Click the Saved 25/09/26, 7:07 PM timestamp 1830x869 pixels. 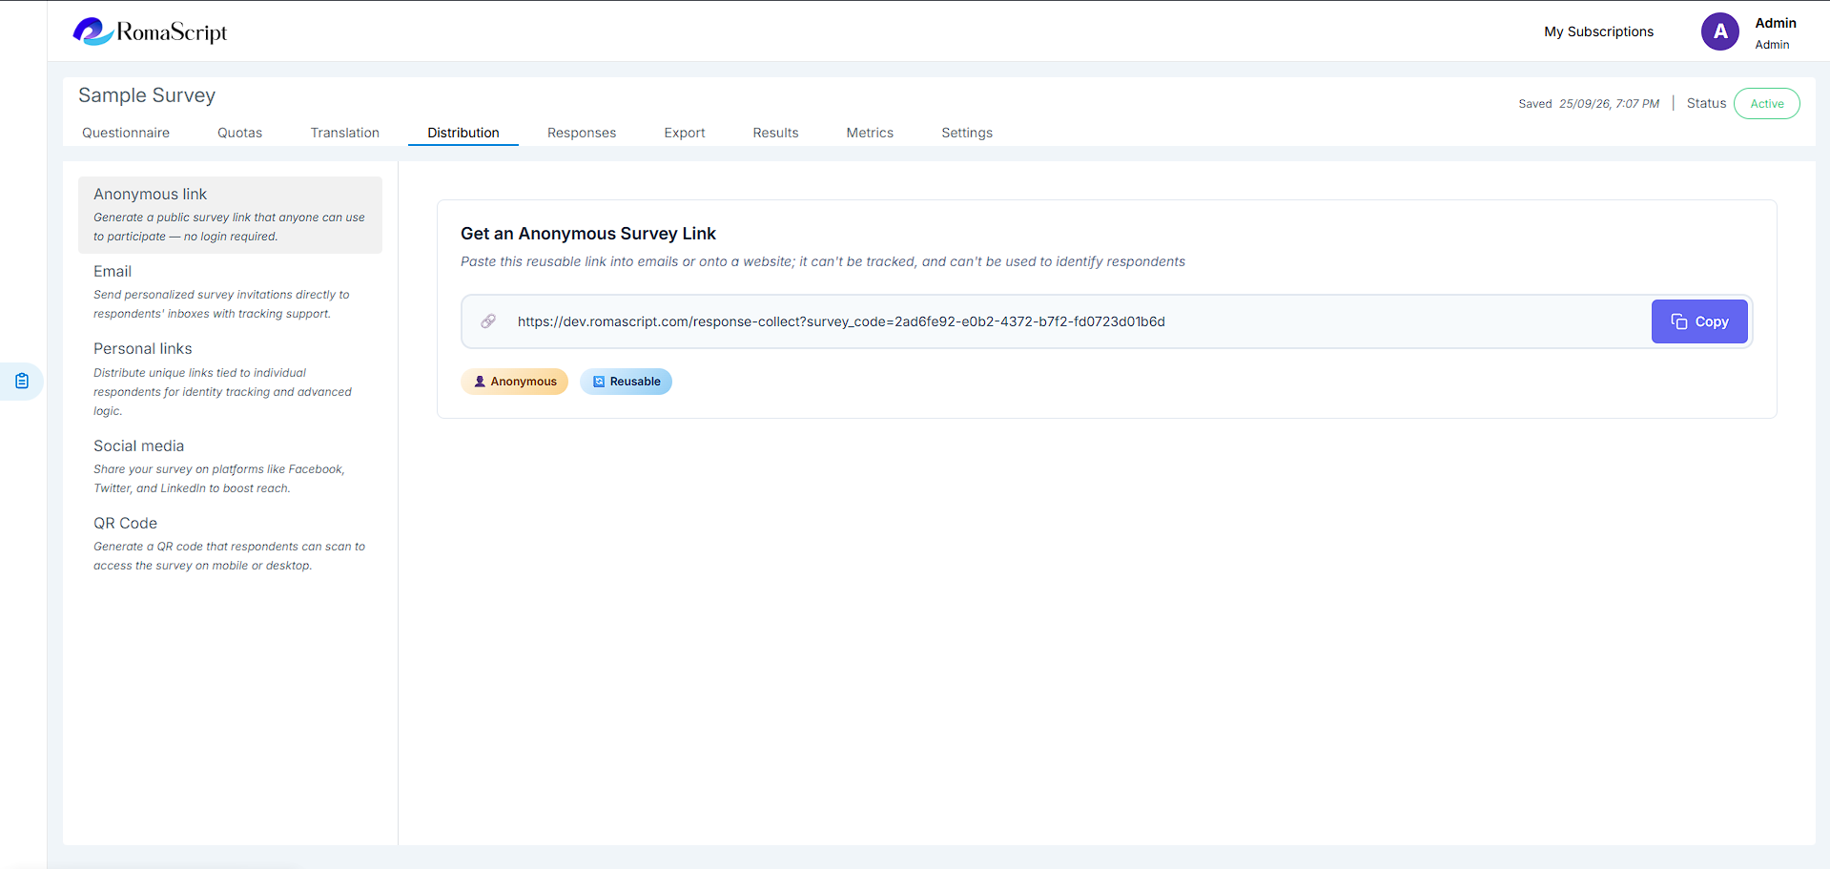pos(1589,104)
